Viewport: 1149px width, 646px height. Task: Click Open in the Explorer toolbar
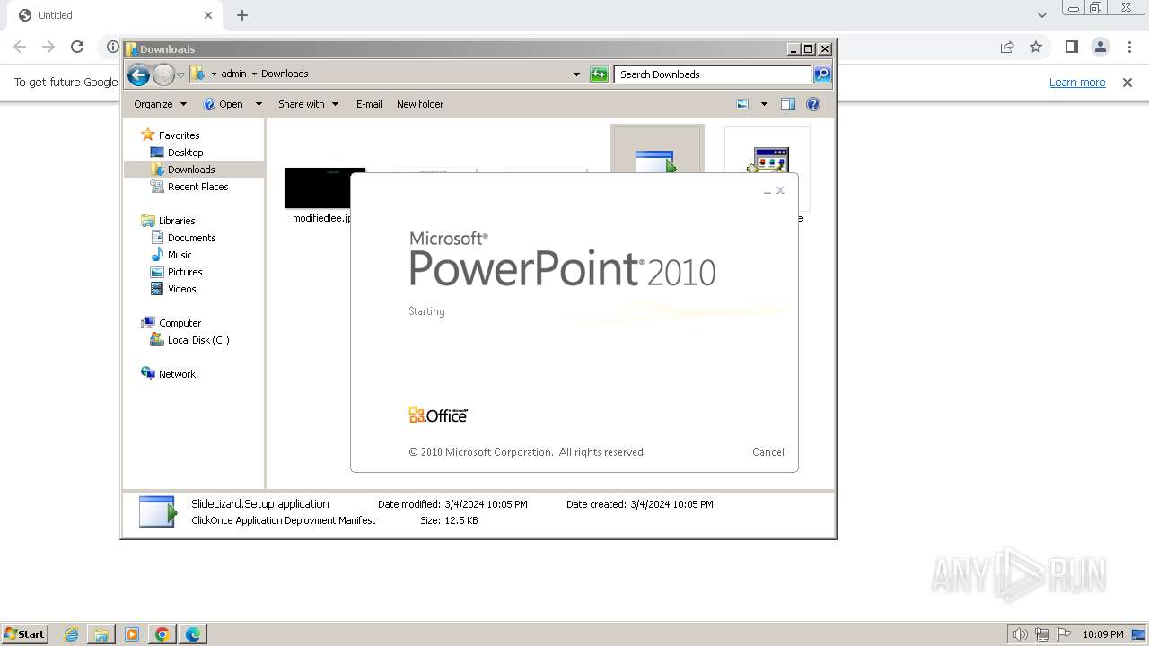click(x=224, y=104)
